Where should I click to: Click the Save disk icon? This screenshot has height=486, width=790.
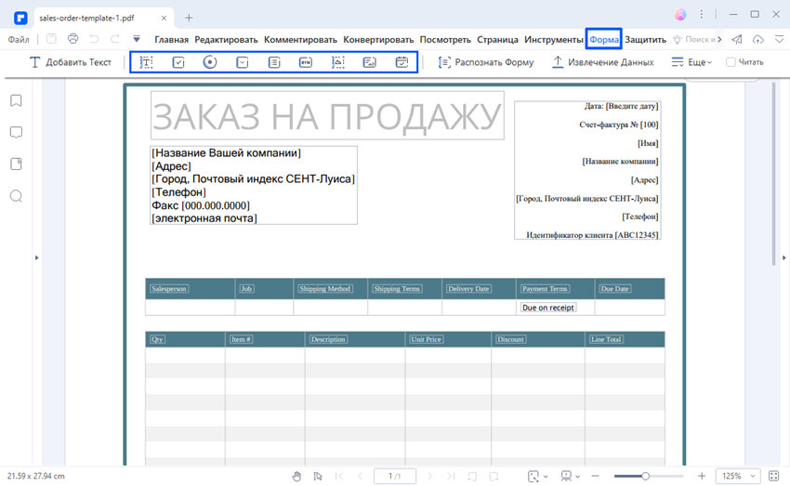click(x=51, y=39)
